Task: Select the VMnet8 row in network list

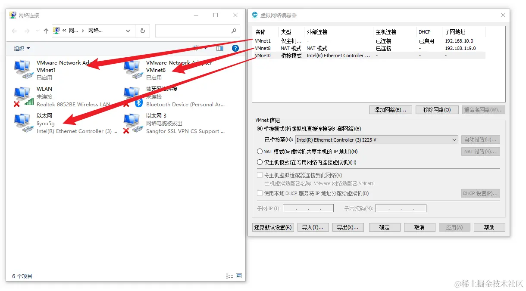Action: pyautogui.click(x=369, y=48)
